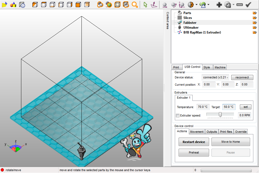Click the ruler measuring tool icon
259x173 pixels.
click(239, 5)
